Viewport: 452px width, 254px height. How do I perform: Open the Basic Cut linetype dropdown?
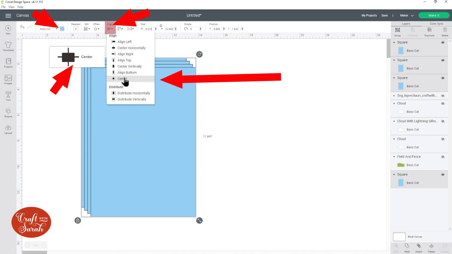[x=49, y=29]
